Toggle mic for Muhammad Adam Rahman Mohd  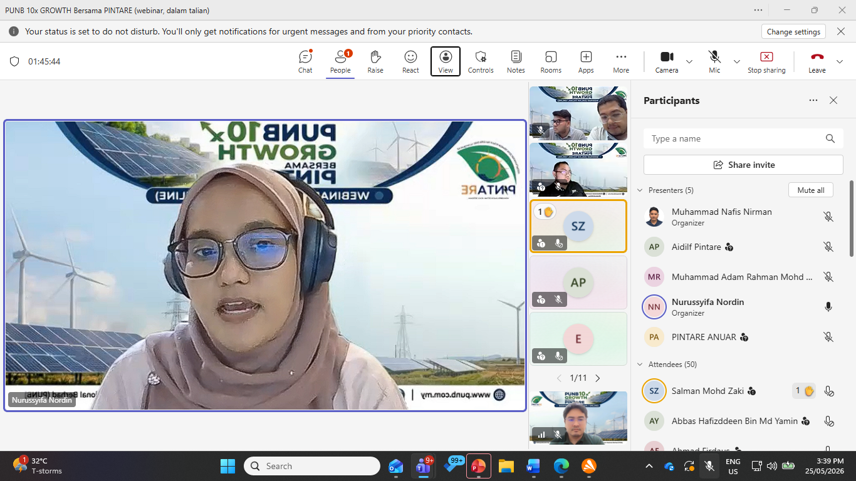828,277
